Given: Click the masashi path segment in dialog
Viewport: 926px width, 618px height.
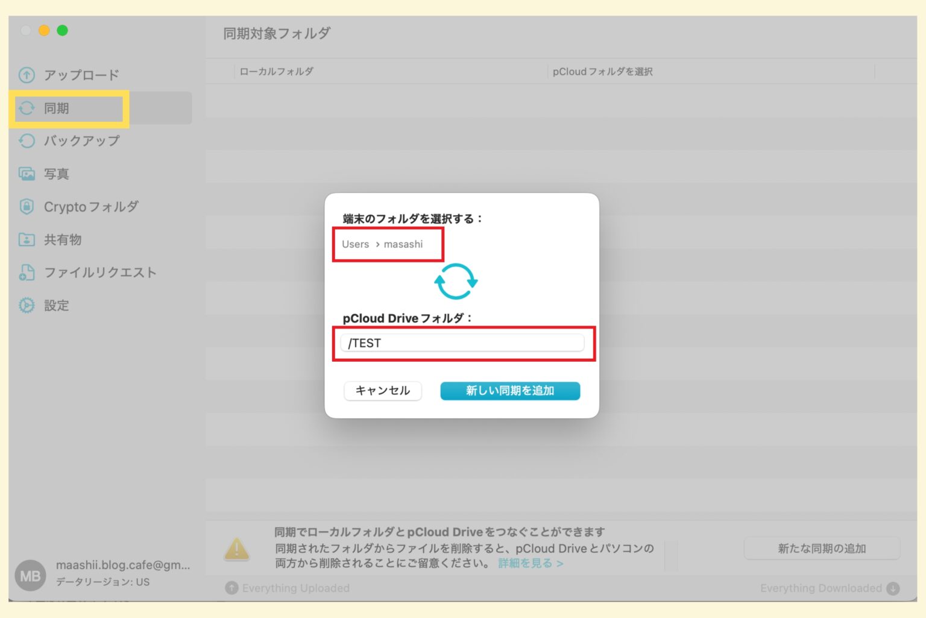Looking at the screenshot, I should coord(403,244).
